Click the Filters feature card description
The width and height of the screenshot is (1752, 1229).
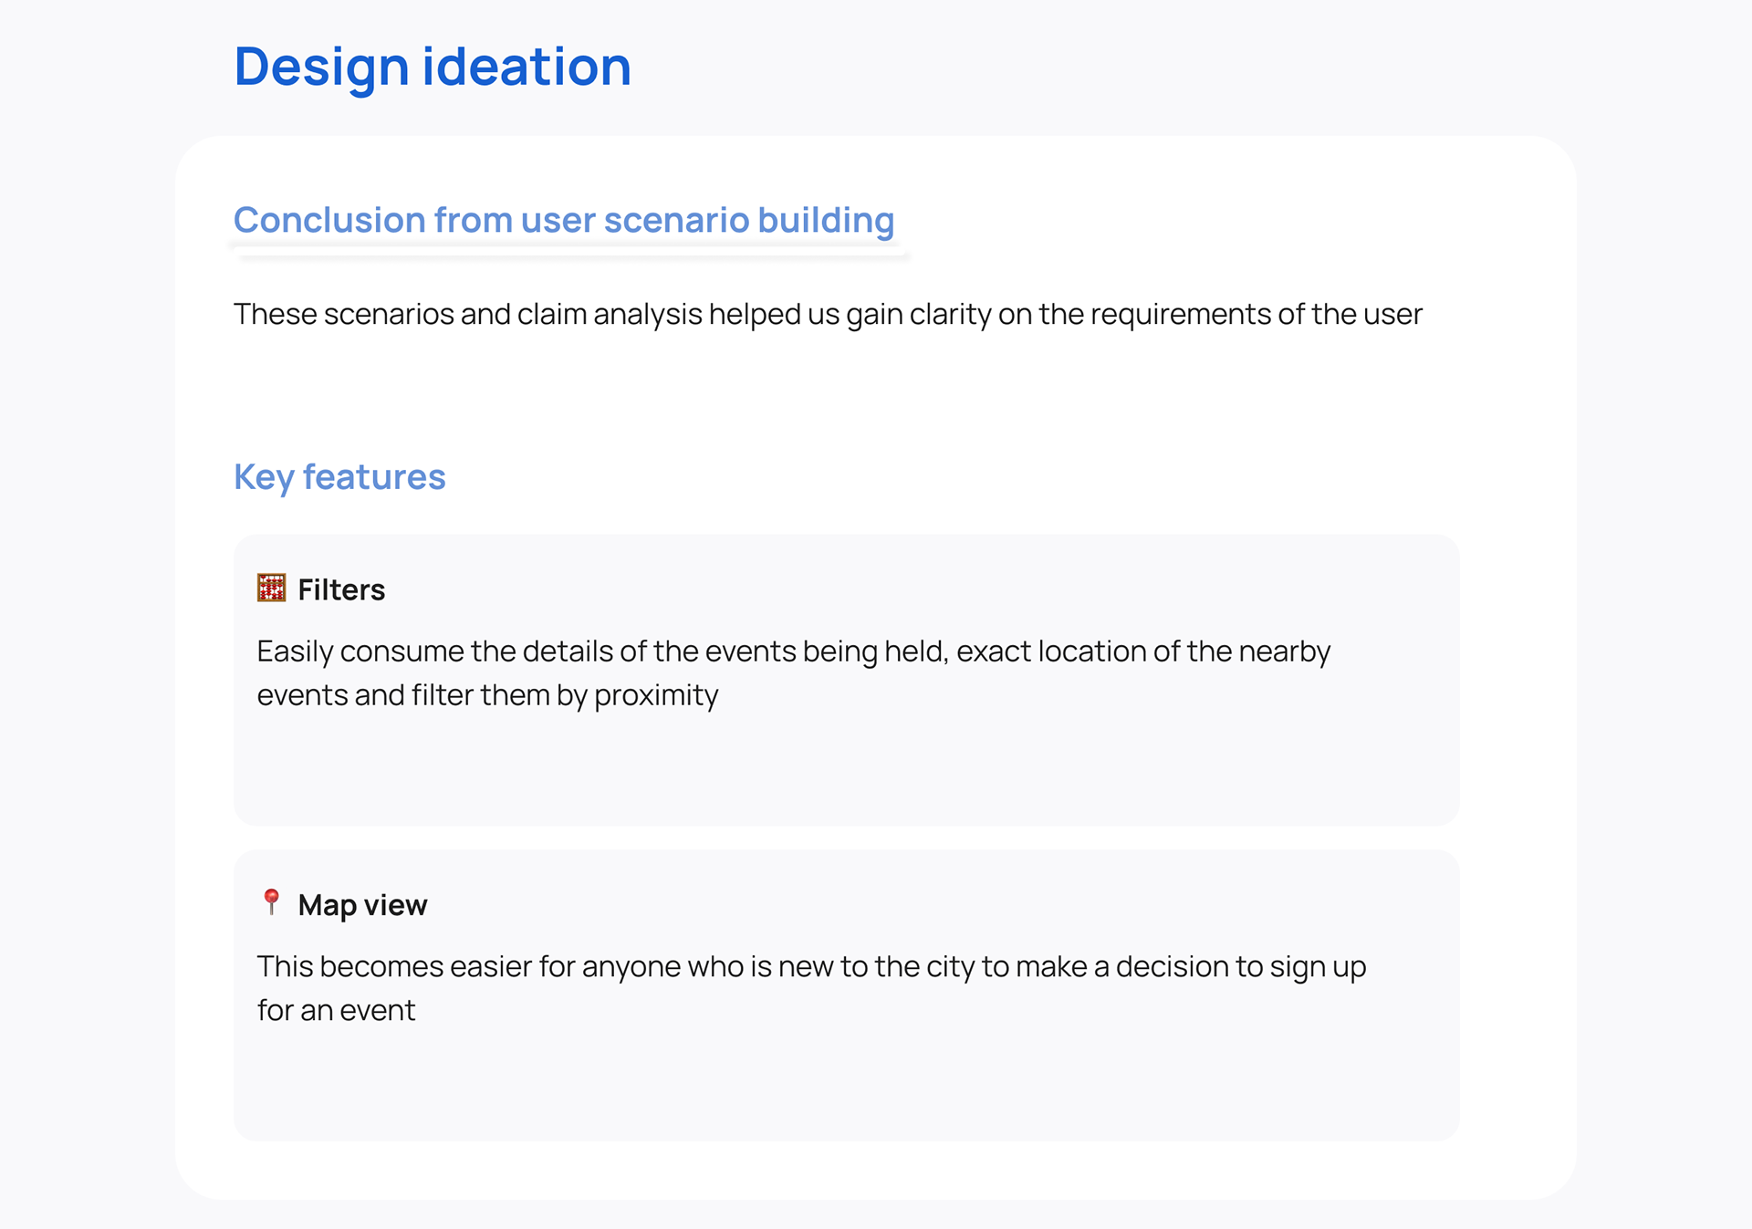(792, 673)
